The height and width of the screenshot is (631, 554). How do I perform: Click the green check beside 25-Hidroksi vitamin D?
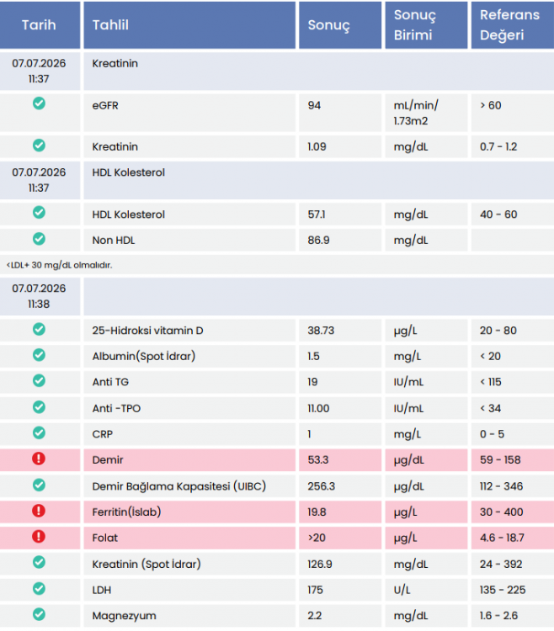39,329
